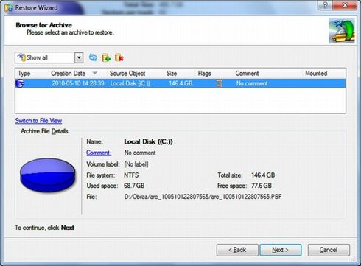Close the Restore Wizard window
This screenshot has height=266, width=361.
click(345, 5)
